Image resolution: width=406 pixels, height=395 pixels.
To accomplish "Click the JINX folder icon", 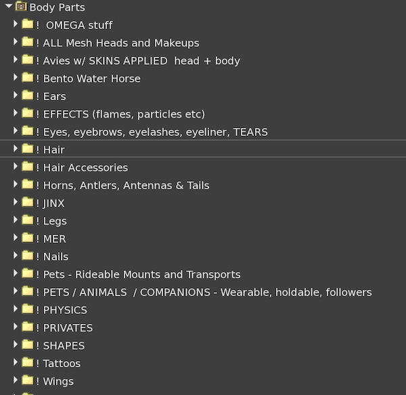I will click(28, 202).
